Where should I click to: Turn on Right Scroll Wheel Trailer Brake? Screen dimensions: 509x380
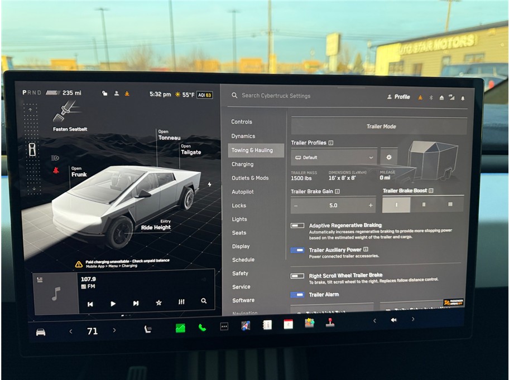pos(297,276)
